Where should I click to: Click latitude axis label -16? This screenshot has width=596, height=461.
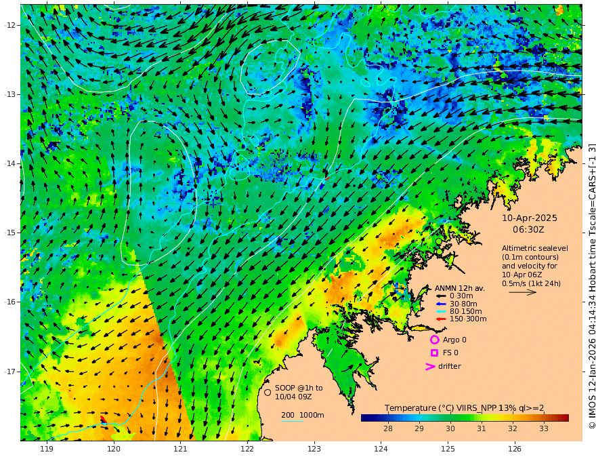click(x=10, y=302)
